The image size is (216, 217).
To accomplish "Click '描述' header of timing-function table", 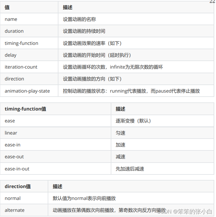I will [x=121, y=109].
